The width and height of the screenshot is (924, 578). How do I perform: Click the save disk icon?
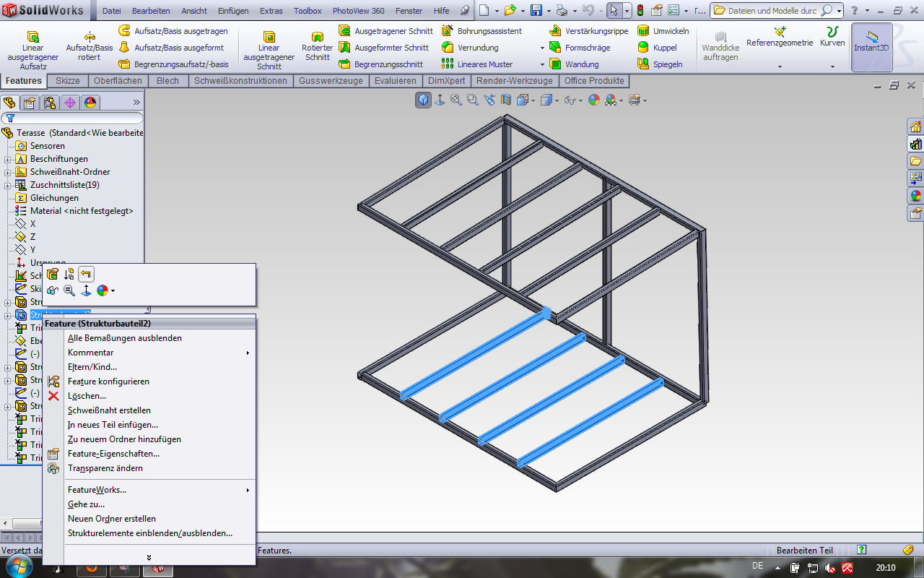536,11
